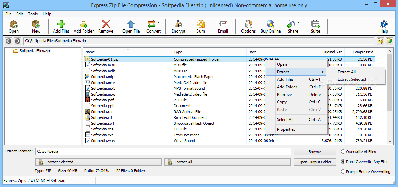398x187 pixels.
Task: Open Help from the toolbar
Action: click(384, 26)
